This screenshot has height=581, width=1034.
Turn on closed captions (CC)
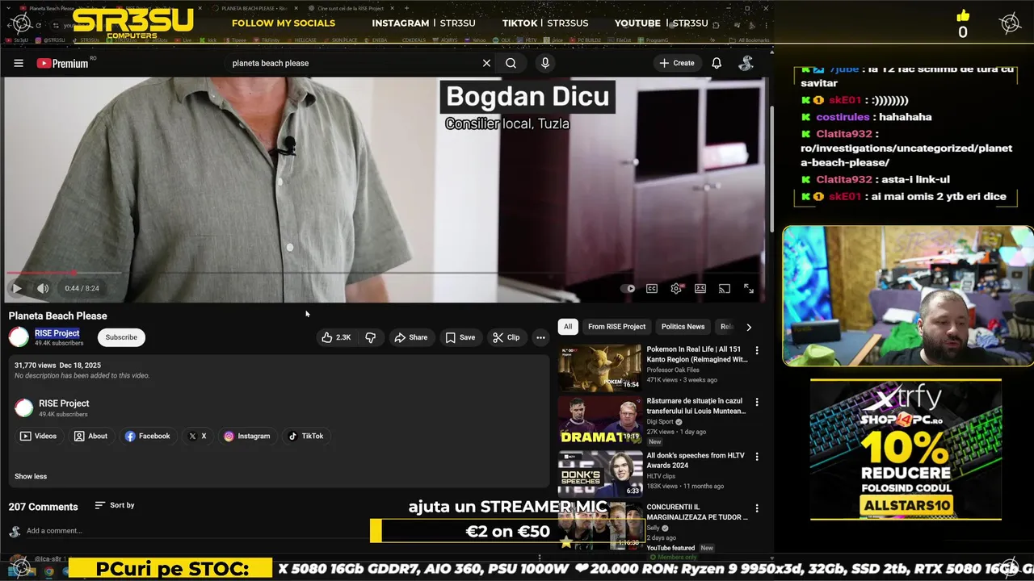coord(652,288)
